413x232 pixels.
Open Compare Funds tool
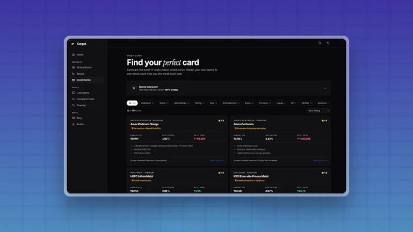pos(87,99)
